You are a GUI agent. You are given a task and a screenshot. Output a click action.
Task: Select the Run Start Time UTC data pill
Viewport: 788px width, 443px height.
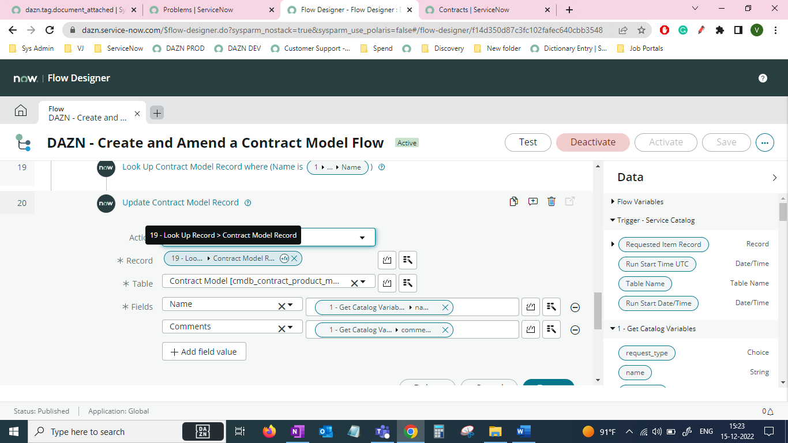657,264
